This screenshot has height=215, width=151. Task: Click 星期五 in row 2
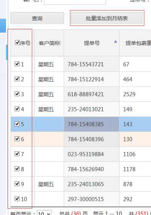[x=46, y=79]
